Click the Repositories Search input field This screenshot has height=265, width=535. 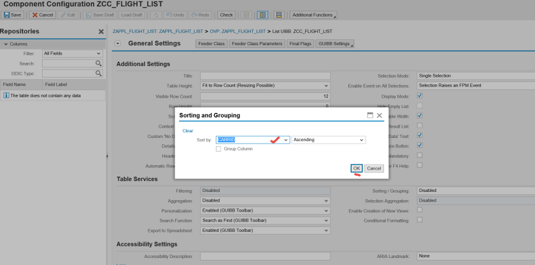[x=69, y=64]
